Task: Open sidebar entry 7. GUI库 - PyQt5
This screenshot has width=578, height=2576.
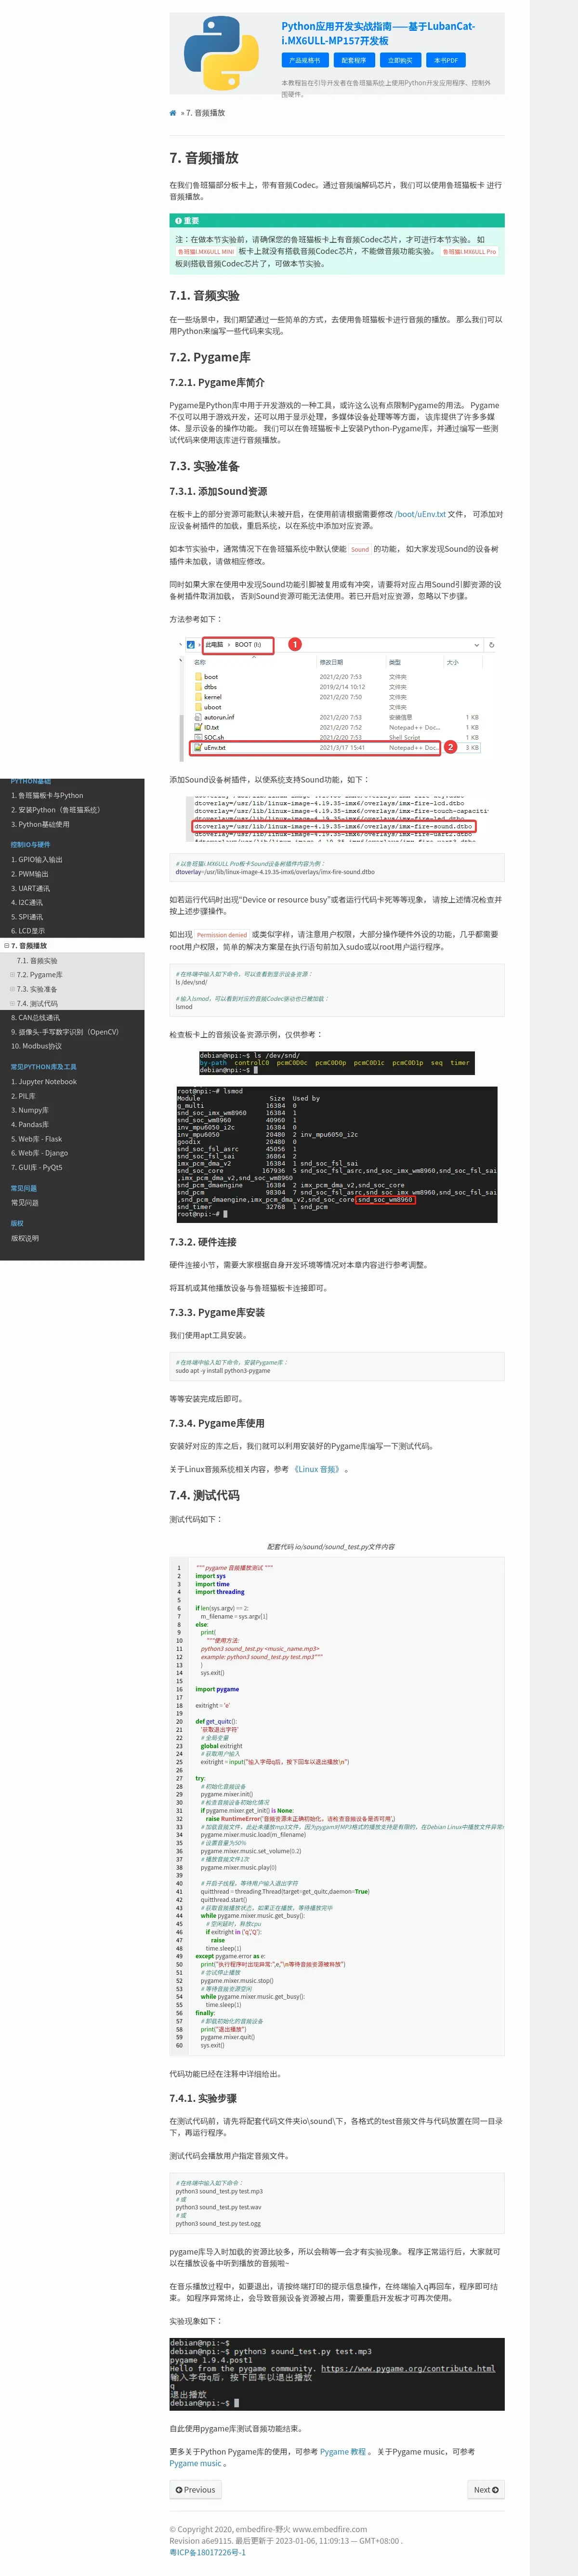Action: pyautogui.click(x=36, y=1167)
